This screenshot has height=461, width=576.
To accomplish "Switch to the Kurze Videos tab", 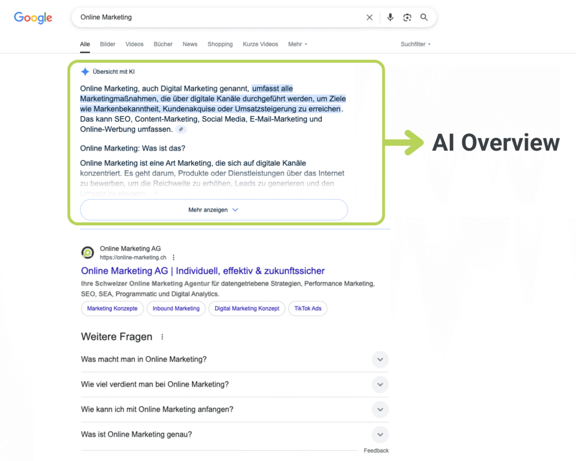I will [x=261, y=44].
